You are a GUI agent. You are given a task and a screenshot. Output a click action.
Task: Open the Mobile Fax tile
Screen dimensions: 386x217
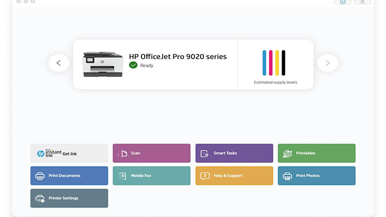151,176
